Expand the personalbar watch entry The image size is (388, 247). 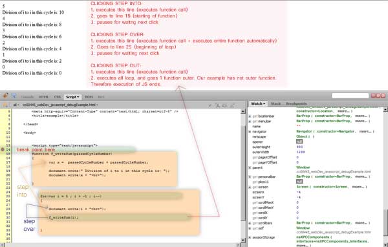pos(250,177)
